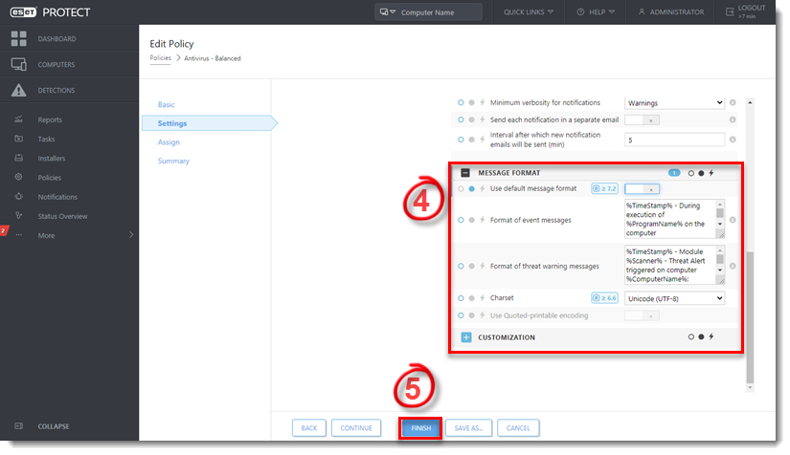Expand the Customization section
The image size is (790, 455).
click(466, 337)
